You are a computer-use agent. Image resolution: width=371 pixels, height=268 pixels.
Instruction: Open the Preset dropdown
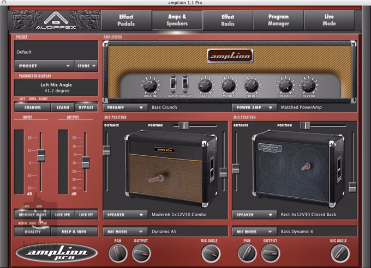44,66
